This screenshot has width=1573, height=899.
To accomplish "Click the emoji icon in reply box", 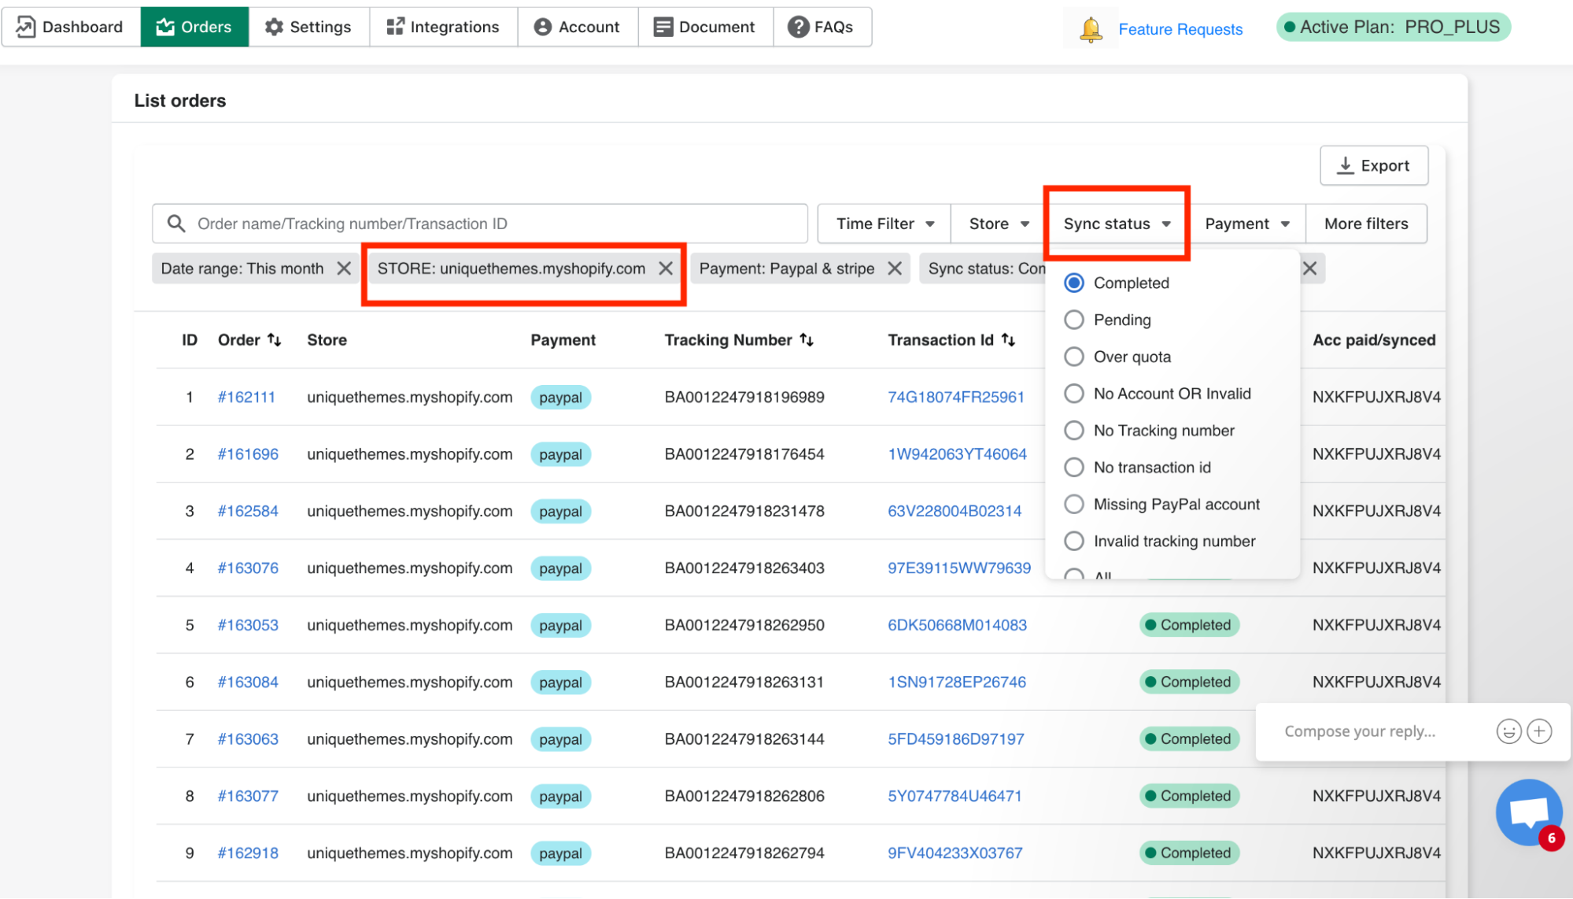I will pyautogui.click(x=1508, y=731).
